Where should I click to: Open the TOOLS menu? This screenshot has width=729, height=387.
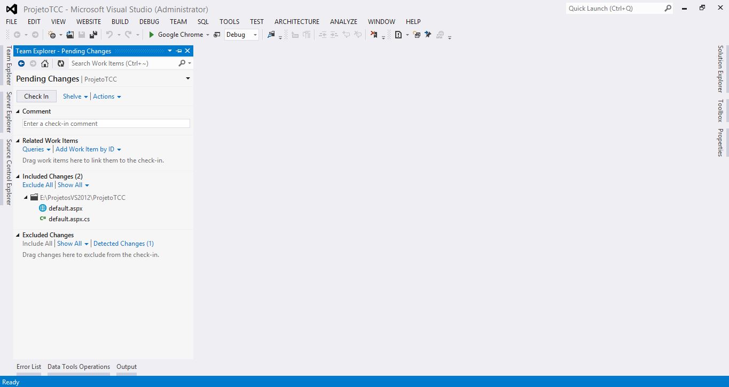click(229, 22)
